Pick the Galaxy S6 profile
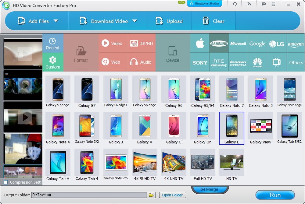This screenshot has height=204, width=305. [x=174, y=92]
